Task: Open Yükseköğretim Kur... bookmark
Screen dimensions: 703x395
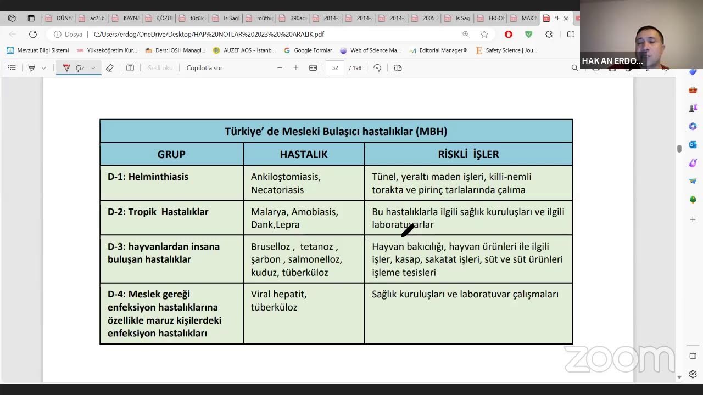Action: 107,50
